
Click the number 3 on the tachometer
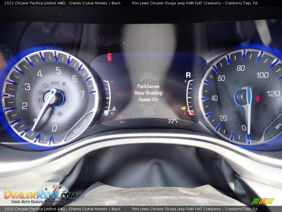click(x=27, y=87)
